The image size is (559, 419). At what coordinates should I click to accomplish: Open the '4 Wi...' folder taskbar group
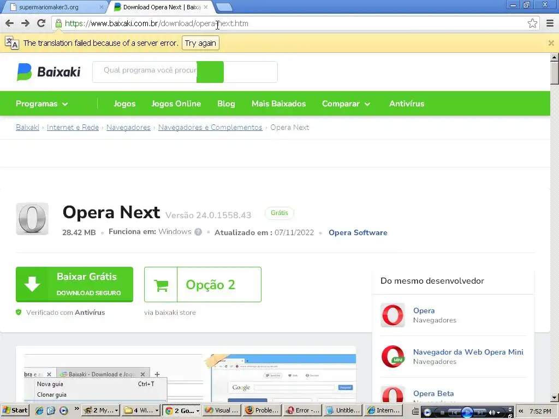(141, 410)
